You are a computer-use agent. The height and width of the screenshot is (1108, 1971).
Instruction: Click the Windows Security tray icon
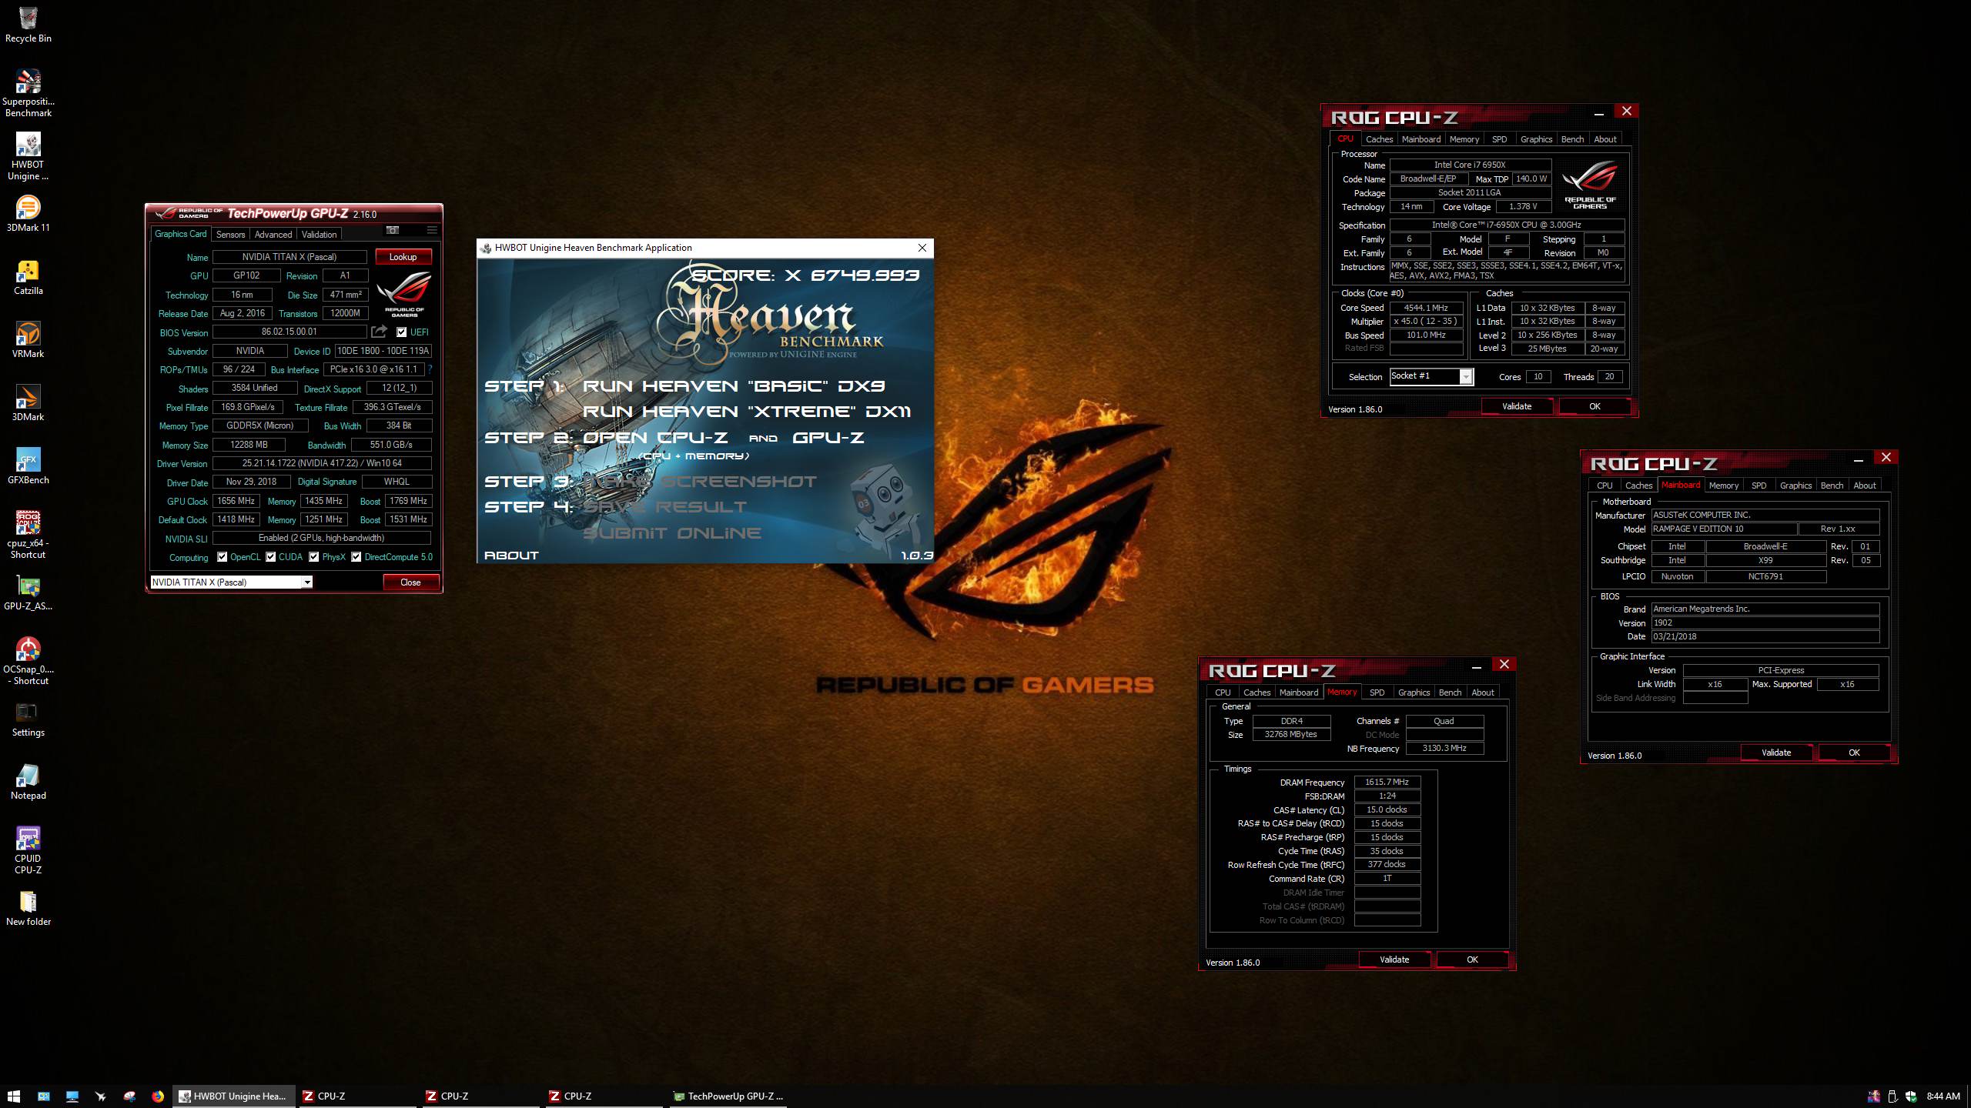(1910, 1096)
